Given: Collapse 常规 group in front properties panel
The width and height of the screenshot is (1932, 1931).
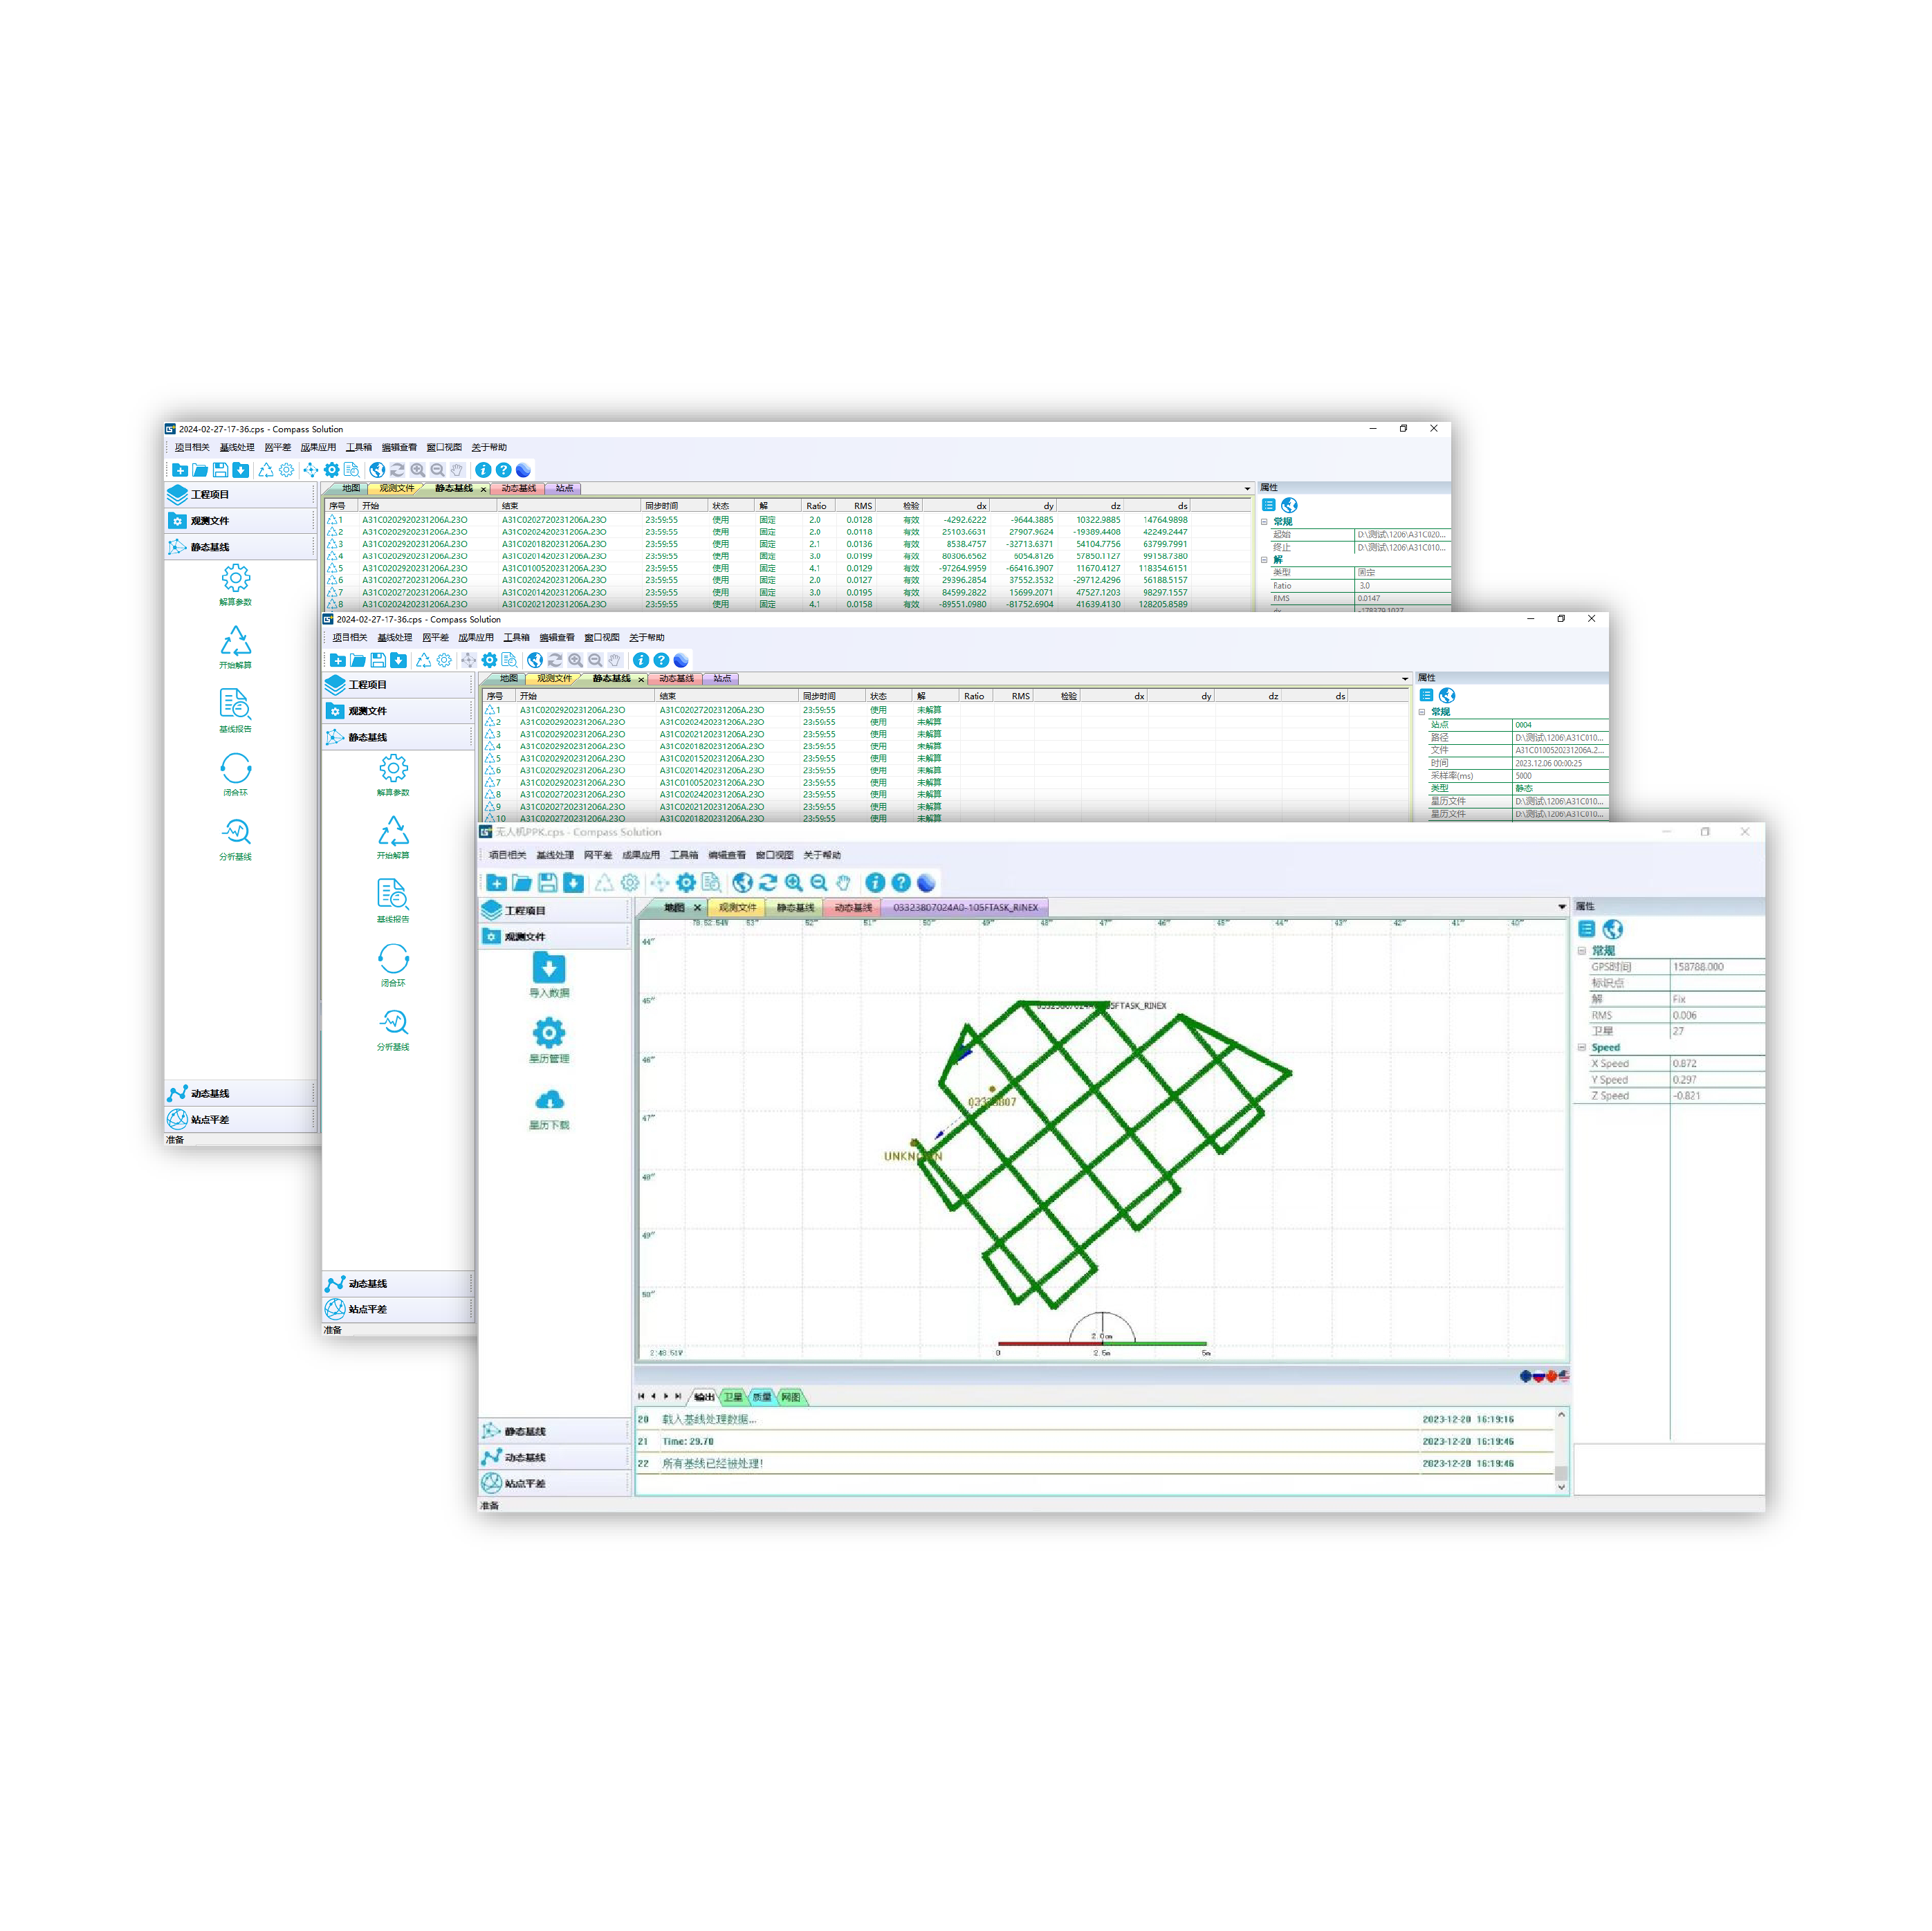Looking at the screenshot, I should (1582, 951).
